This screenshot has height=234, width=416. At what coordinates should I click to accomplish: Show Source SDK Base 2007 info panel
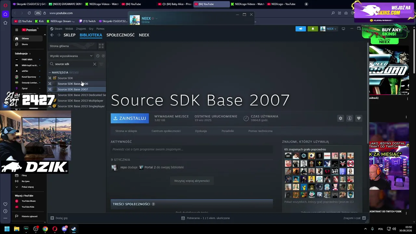click(350, 118)
